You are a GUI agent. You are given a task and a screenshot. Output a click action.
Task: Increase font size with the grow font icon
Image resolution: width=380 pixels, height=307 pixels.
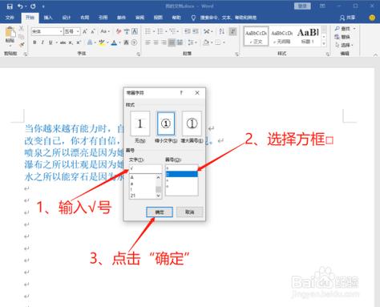85,31
